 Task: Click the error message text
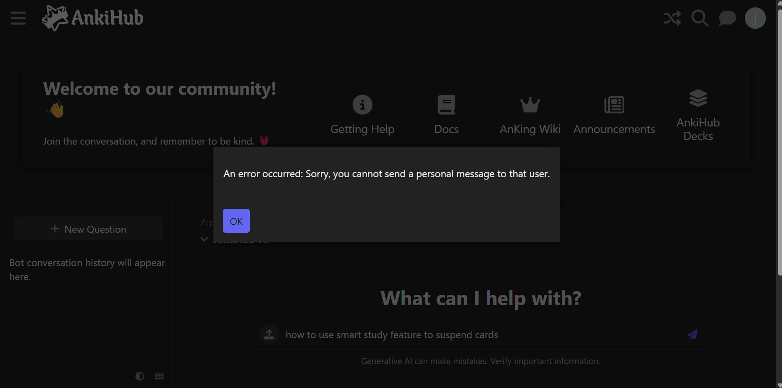tap(386, 174)
